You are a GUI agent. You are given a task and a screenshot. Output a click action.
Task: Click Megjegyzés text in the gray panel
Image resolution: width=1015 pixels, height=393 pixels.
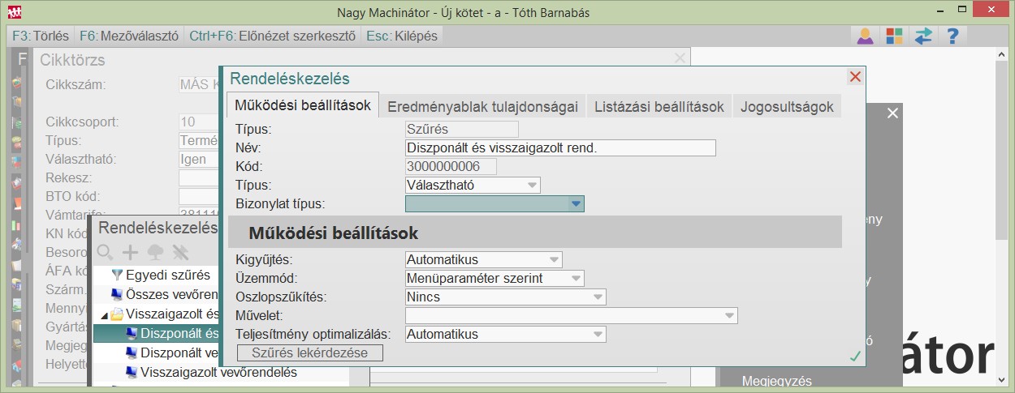pyautogui.click(x=776, y=382)
